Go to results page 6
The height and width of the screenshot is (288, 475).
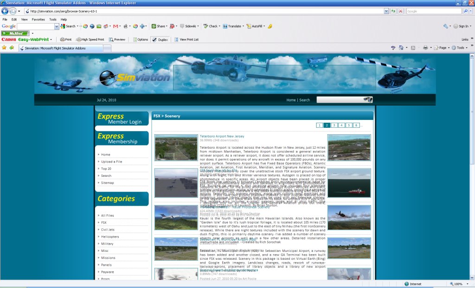point(356,125)
